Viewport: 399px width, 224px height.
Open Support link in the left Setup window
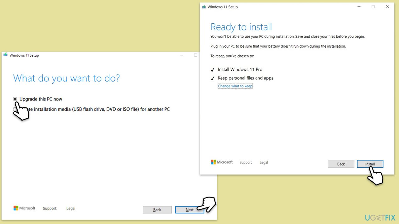(x=50, y=208)
